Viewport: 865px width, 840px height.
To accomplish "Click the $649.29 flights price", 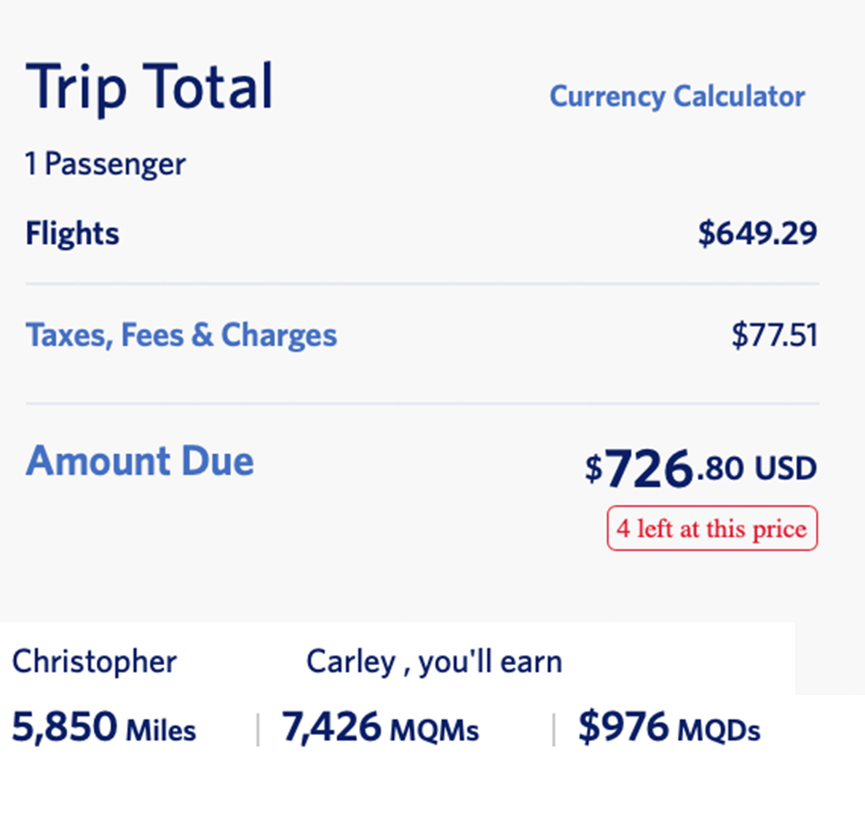I will click(x=757, y=234).
